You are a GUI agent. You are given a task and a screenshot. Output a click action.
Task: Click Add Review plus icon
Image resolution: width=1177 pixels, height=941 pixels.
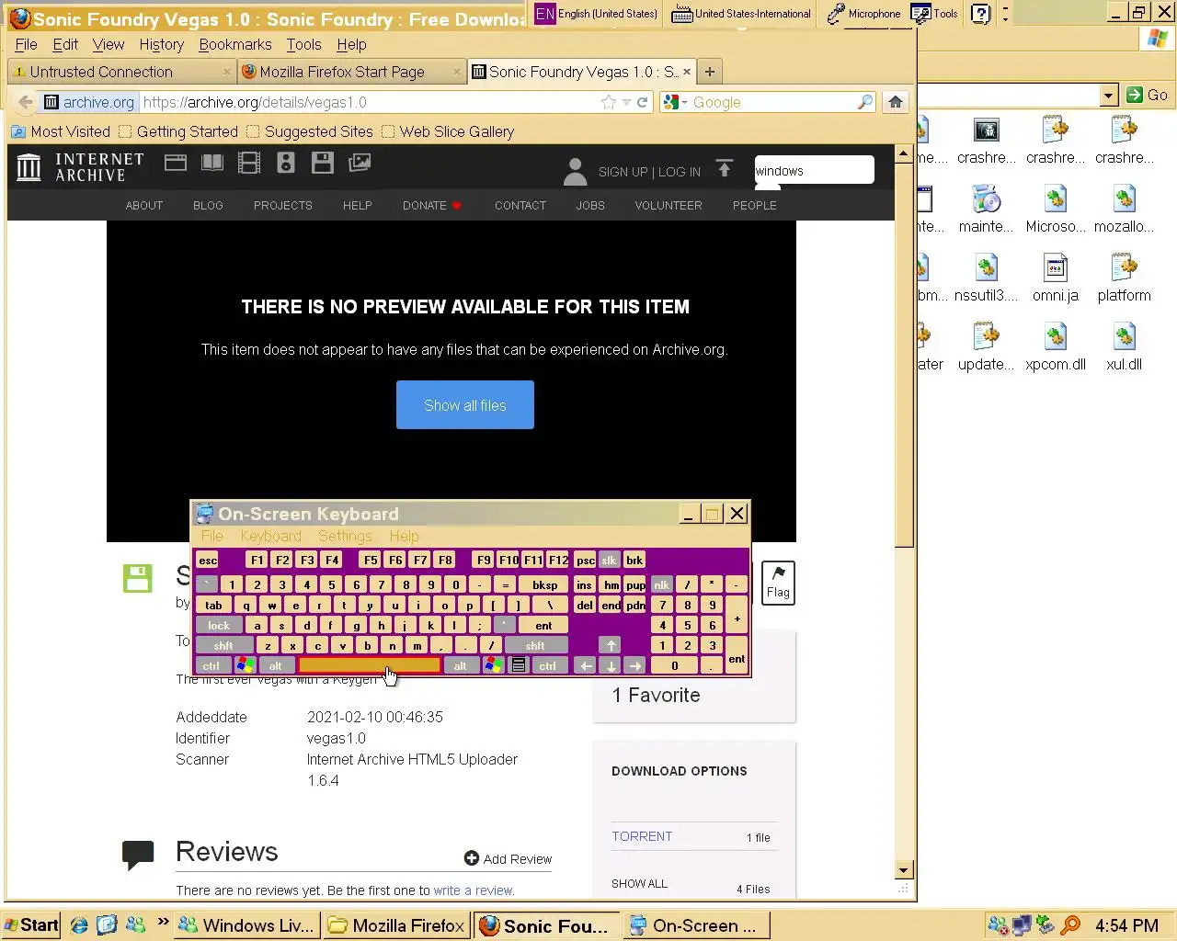click(x=472, y=858)
